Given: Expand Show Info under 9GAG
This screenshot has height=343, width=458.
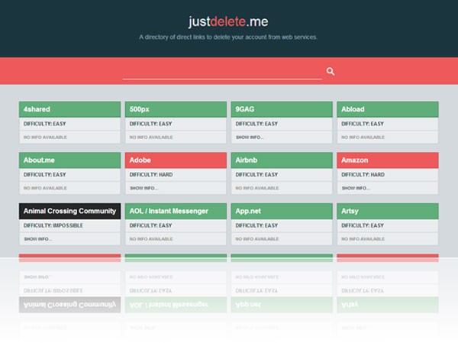Looking at the screenshot, I should [250, 138].
